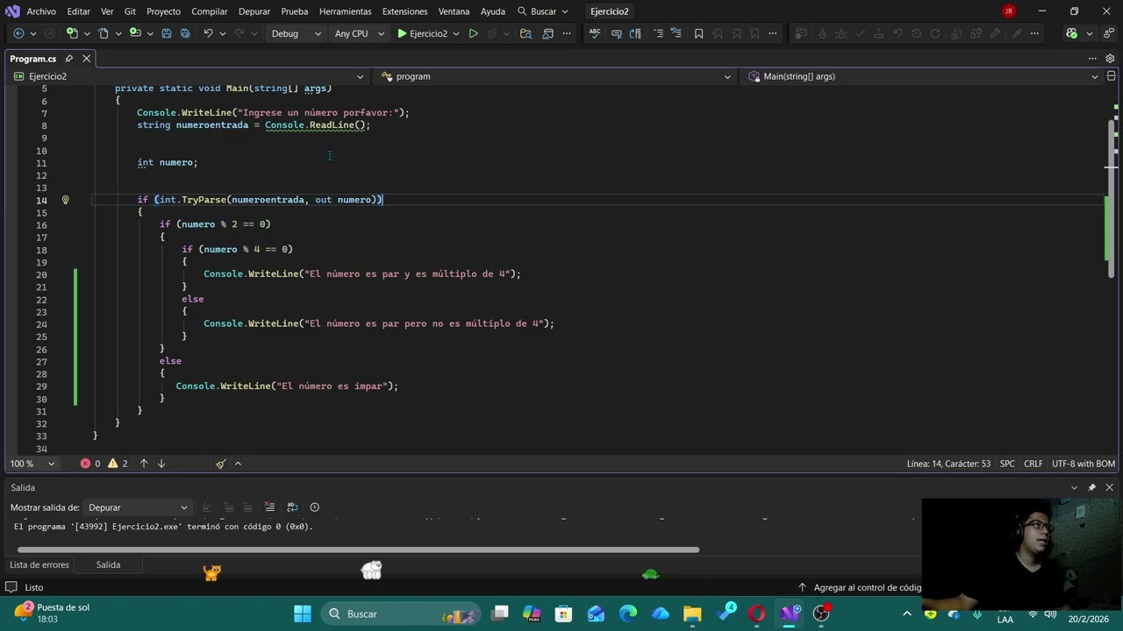Open the Any CPU platform dropdown

[x=360, y=33]
